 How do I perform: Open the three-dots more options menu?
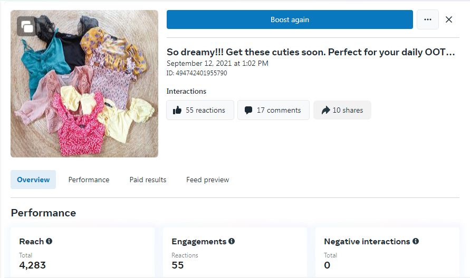pos(427,19)
